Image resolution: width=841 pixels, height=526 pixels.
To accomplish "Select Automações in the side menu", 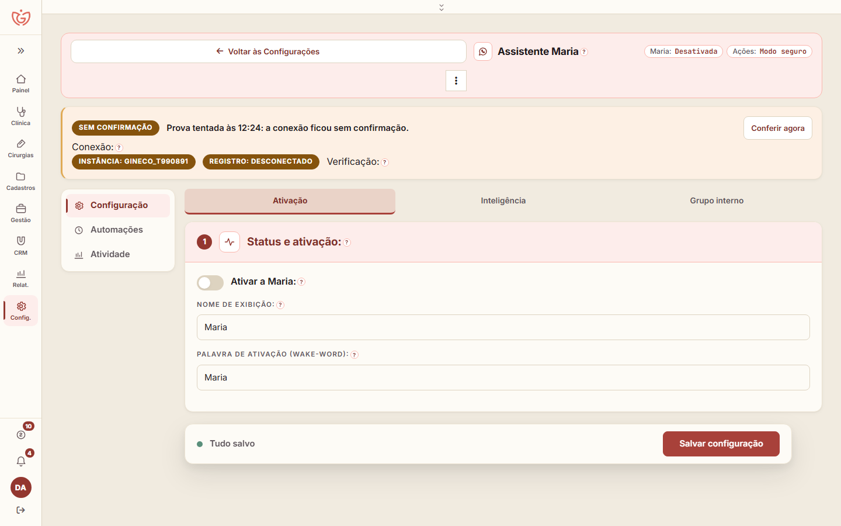I will tap(118, 230).
